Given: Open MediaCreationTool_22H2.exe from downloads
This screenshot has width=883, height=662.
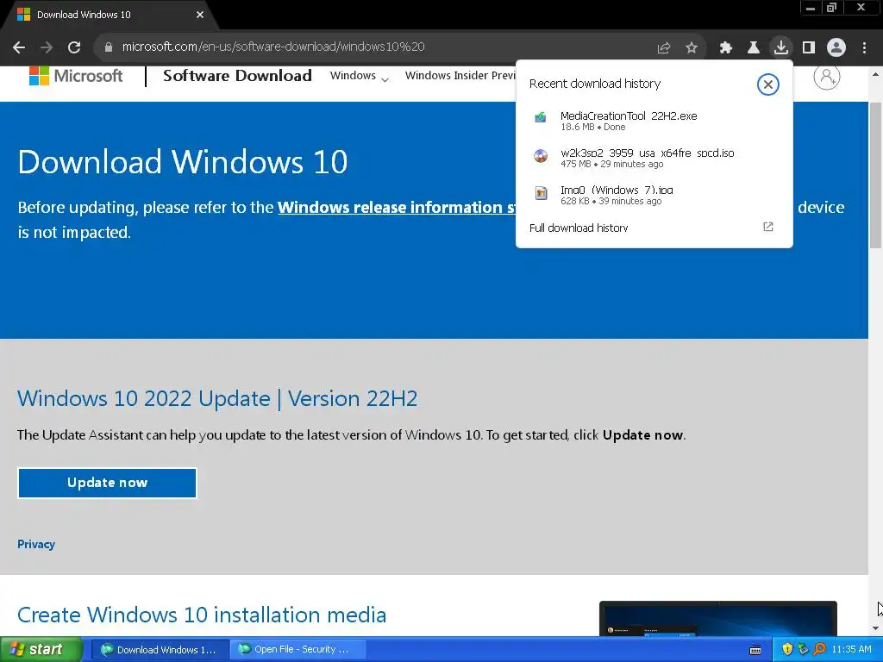Looking at the screenshot, I should click(654, 121).
